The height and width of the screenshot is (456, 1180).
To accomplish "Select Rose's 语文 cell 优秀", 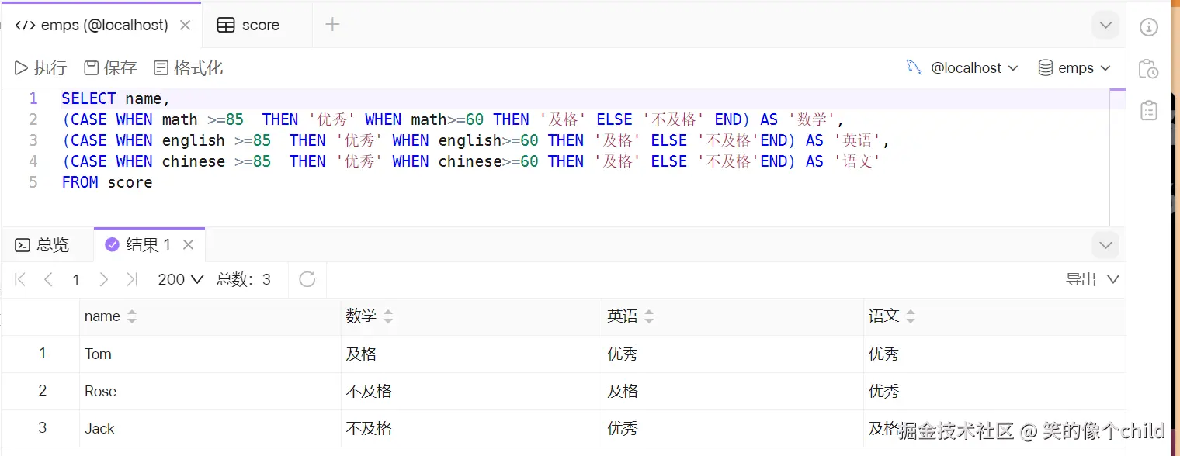I will 994,391.
